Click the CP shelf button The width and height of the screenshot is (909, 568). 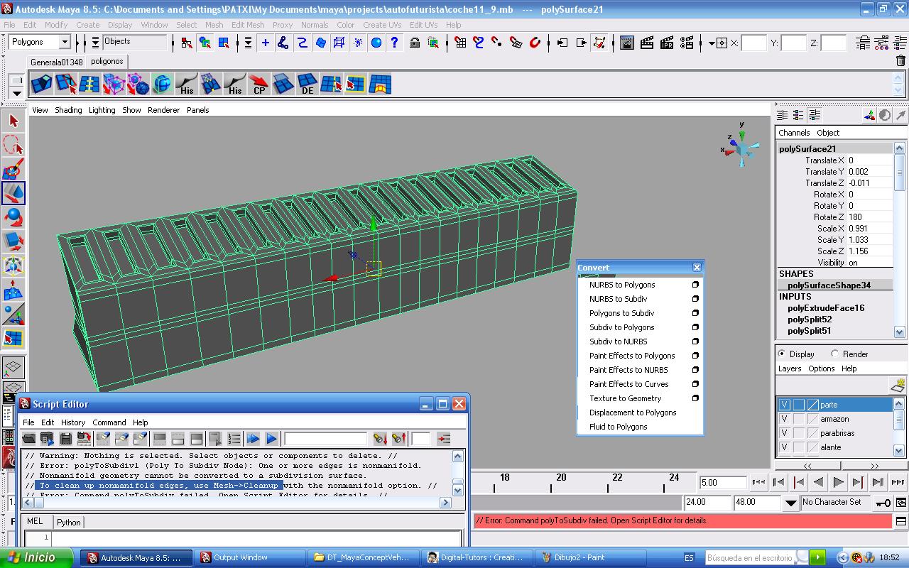(259, 84)
